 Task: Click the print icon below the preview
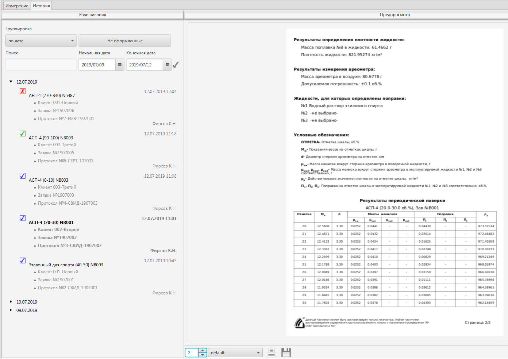pos(271,352)
